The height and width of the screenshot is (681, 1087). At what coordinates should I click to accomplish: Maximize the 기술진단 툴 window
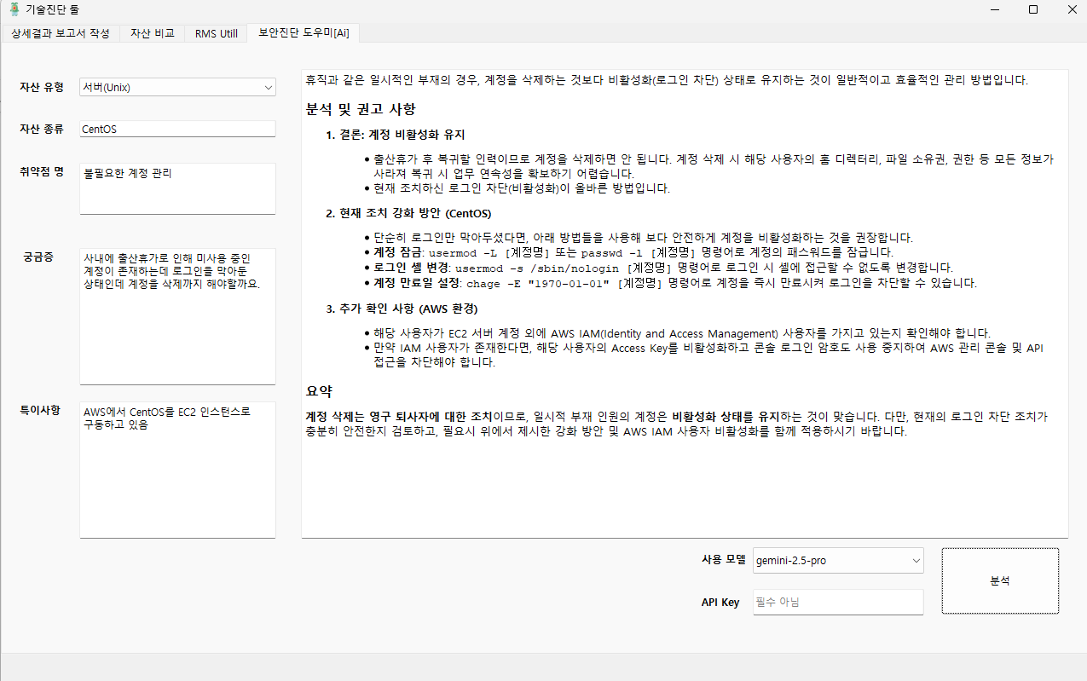(x=1033, y=9)
